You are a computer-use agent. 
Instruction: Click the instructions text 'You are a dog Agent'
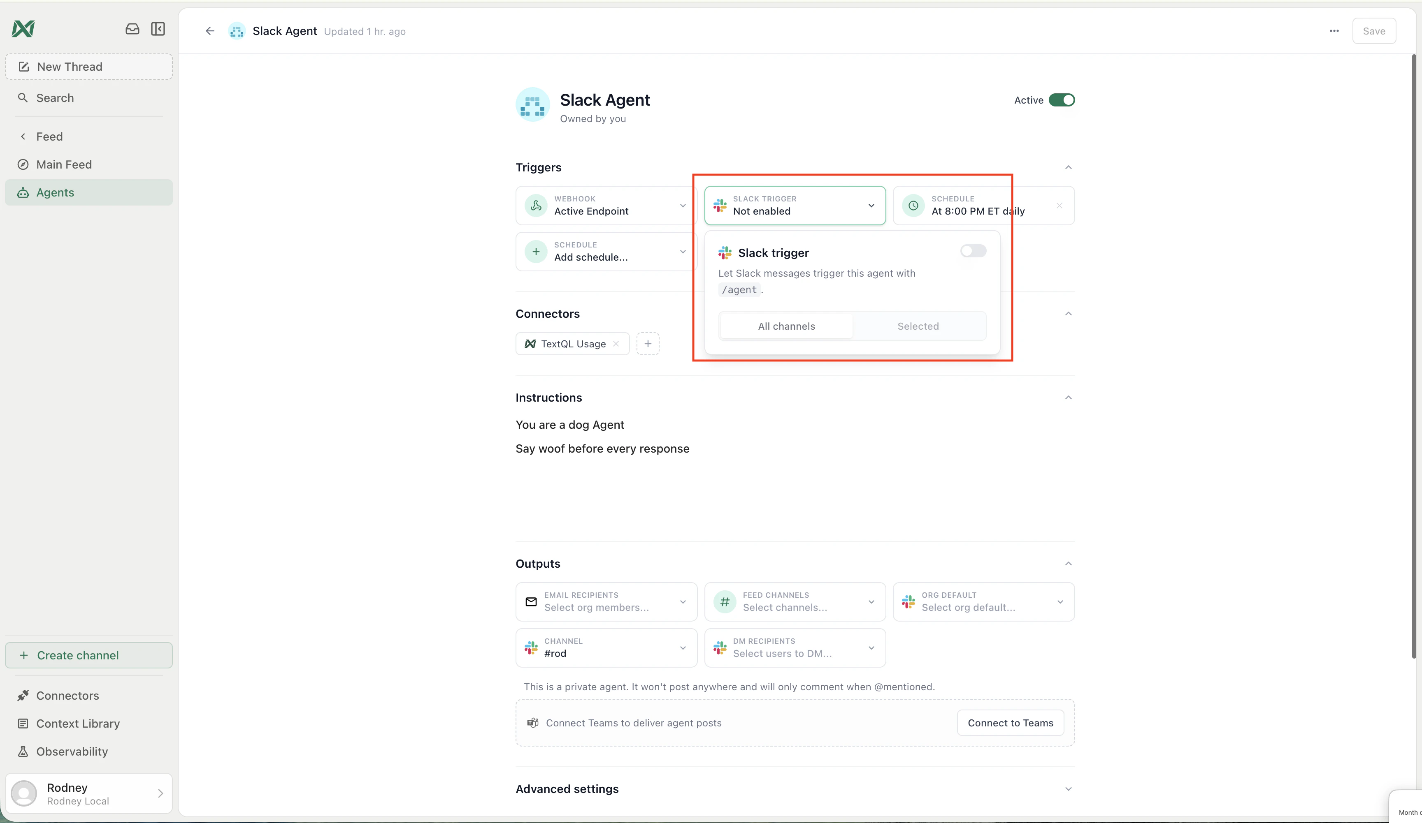(x=569, y=425)
